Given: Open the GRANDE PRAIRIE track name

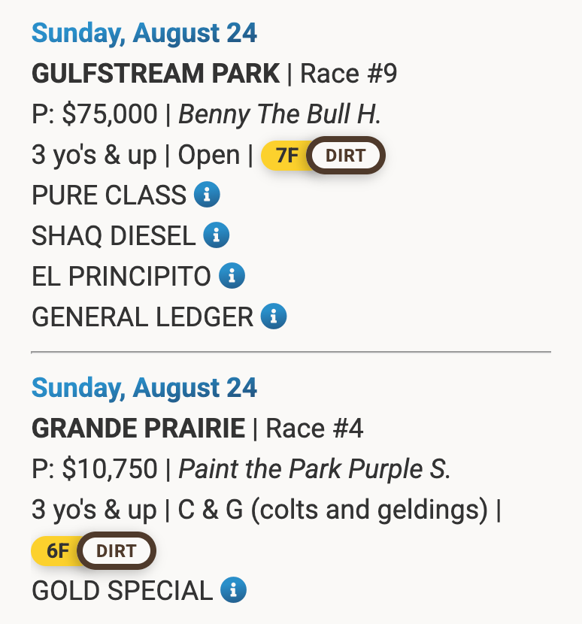Looking at the screenshot, I should pyautogui.click(x=138, y=429).
